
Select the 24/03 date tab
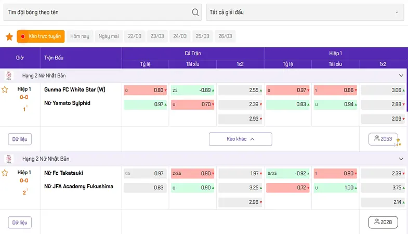(x=180, y=36)
